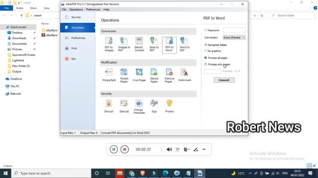
Task: Open the Home tab in Explorer ribbon
Action: pyautogui.click(x=20, y=8)
